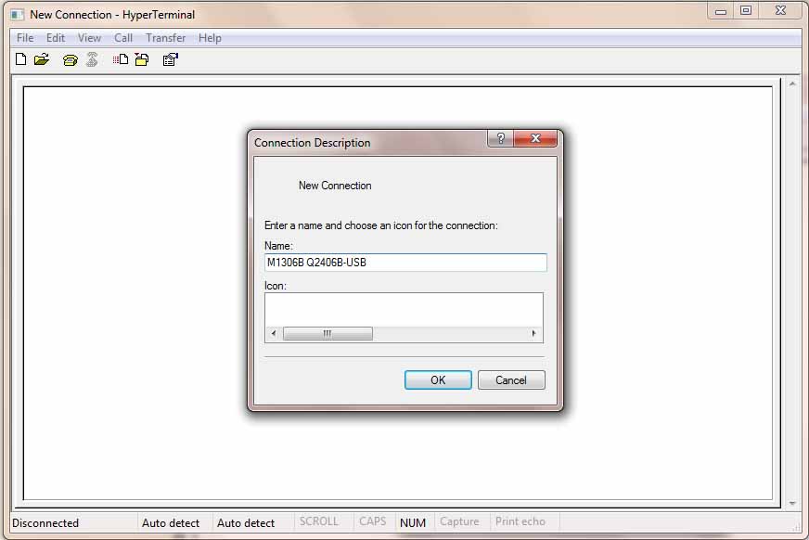Open the Call menu
The height and width of the screenshot is (540, 809).
coord(123,38)
